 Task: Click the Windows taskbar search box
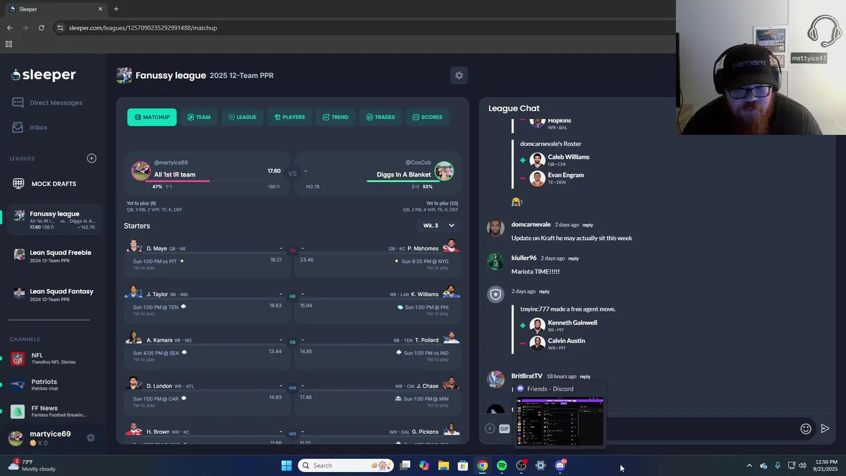coord(346,465)
